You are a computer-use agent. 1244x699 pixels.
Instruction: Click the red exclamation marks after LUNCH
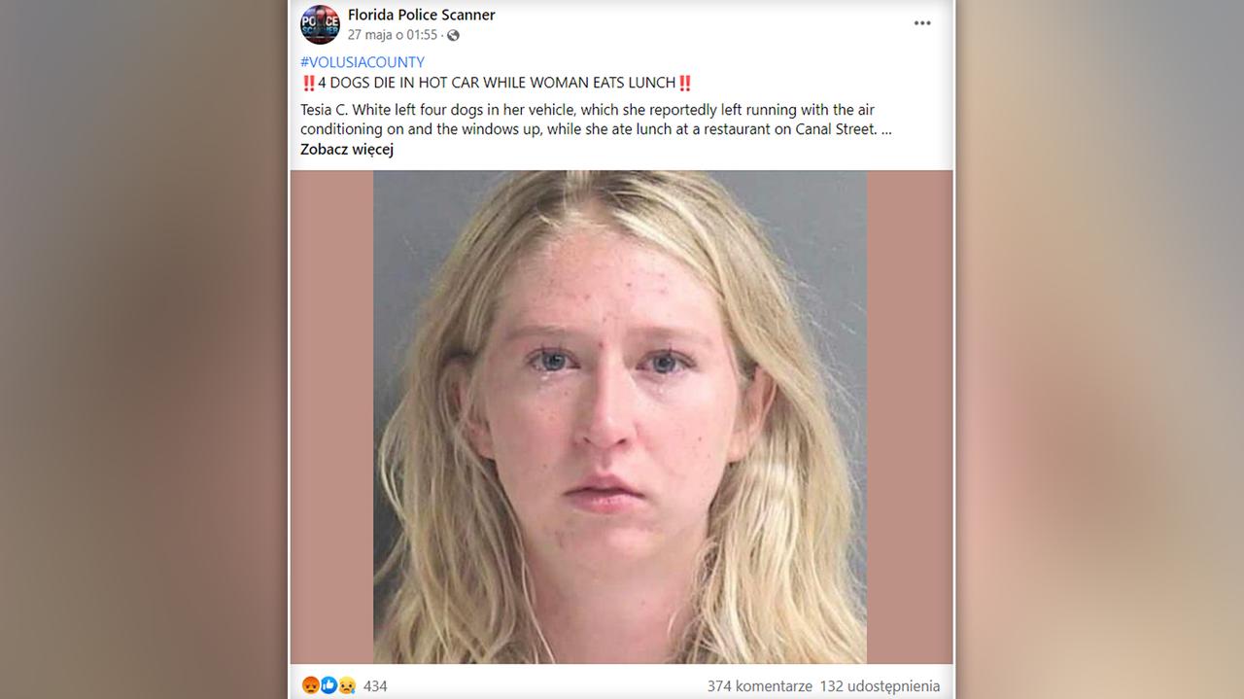[685, 83]
